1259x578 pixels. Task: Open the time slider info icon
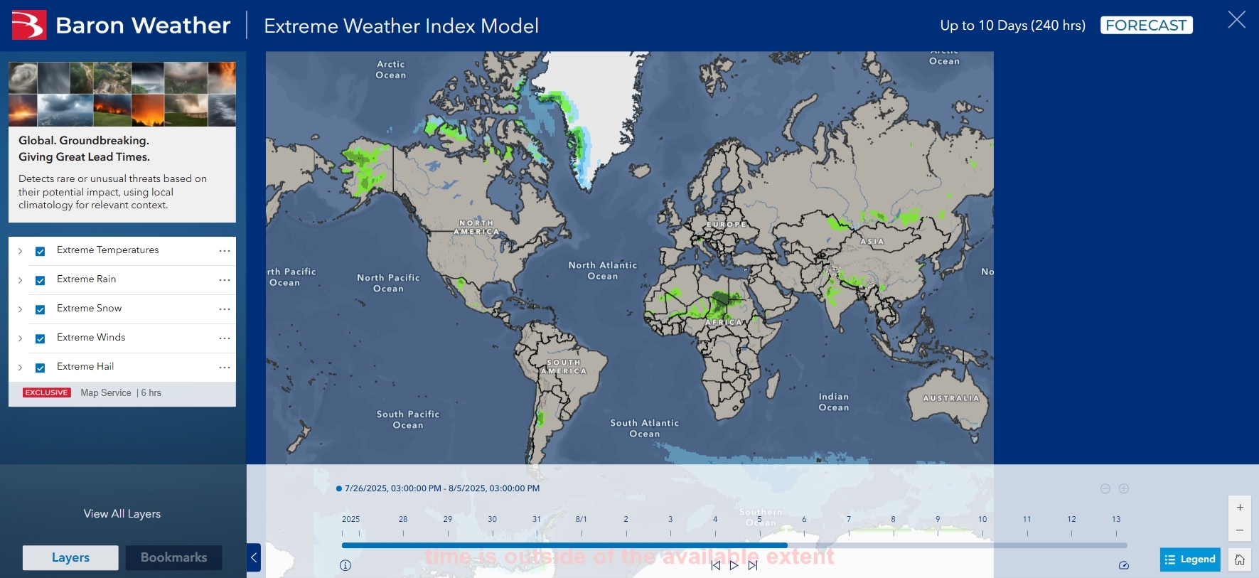click(345, 565)
